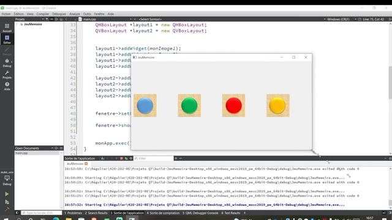Click the Type to locate search field

click(x=42, y=213)
